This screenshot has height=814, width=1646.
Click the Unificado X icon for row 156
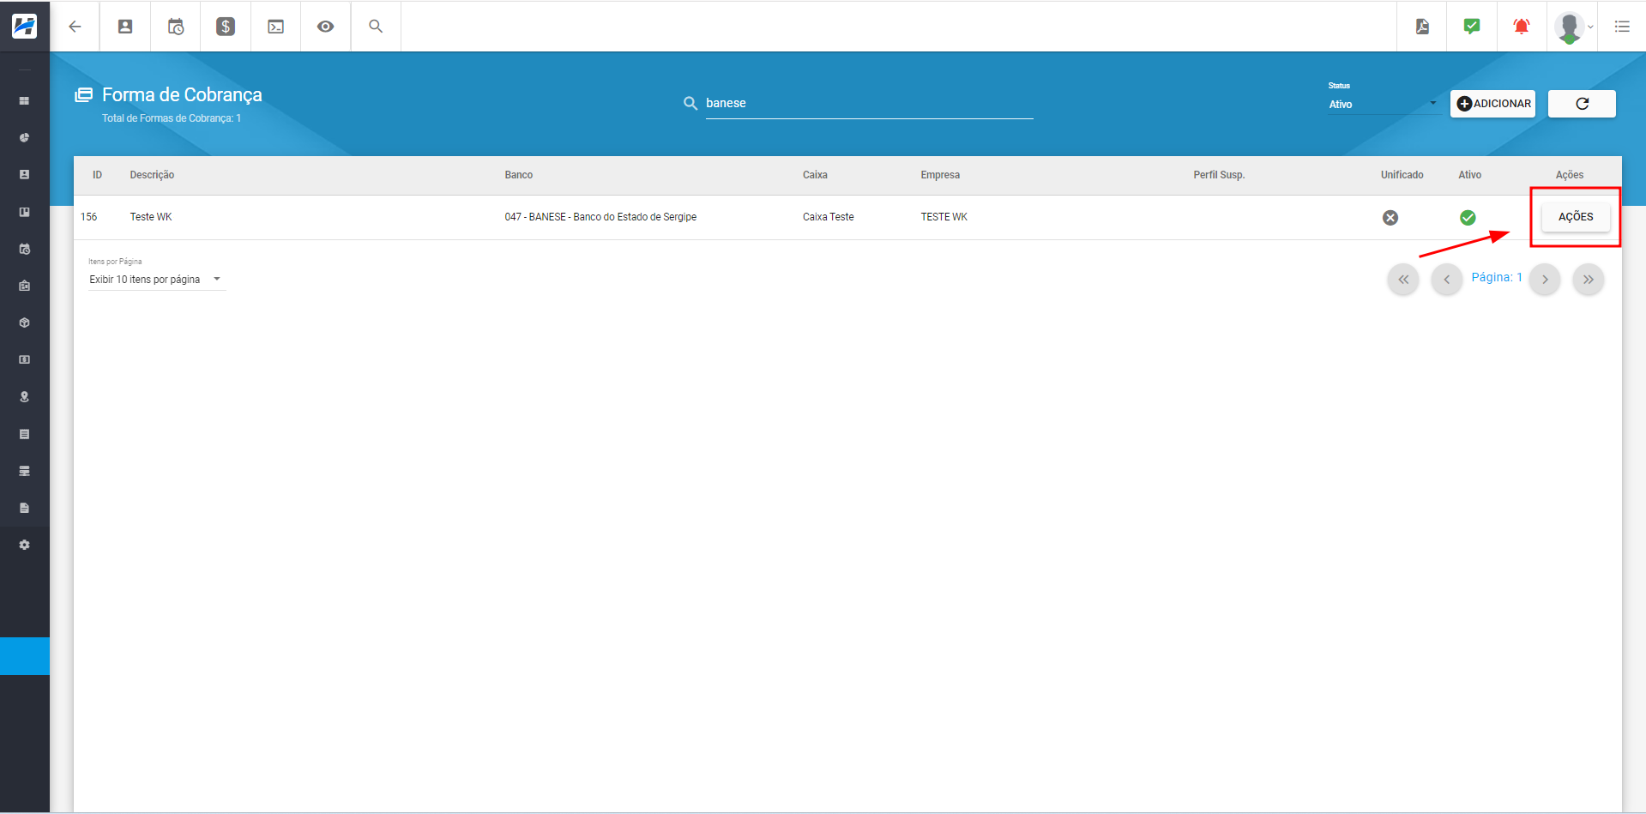click(x=1390, y=218)
